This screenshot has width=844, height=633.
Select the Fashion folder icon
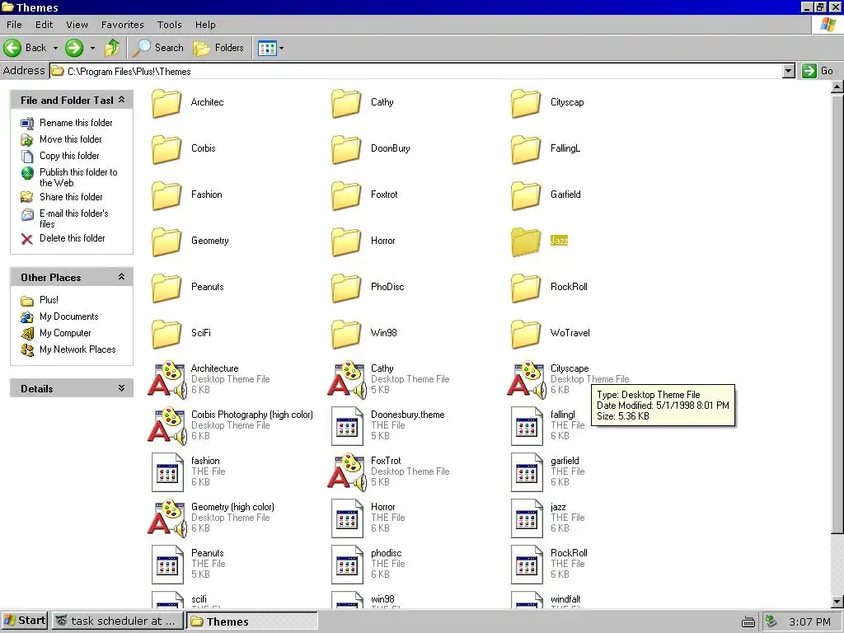[x=166, y=195]
